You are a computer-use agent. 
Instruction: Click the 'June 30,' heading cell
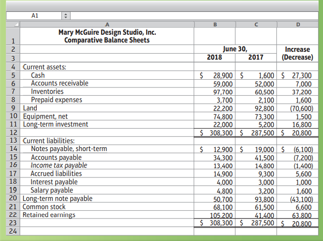coord(235,49)
